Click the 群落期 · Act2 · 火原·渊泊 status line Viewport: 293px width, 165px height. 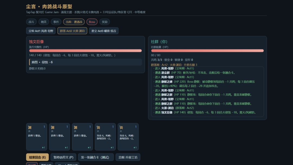click(x=174, y=65)
